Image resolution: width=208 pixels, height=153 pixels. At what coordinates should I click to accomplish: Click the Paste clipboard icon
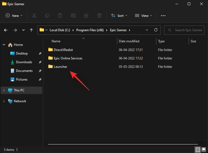60,16
